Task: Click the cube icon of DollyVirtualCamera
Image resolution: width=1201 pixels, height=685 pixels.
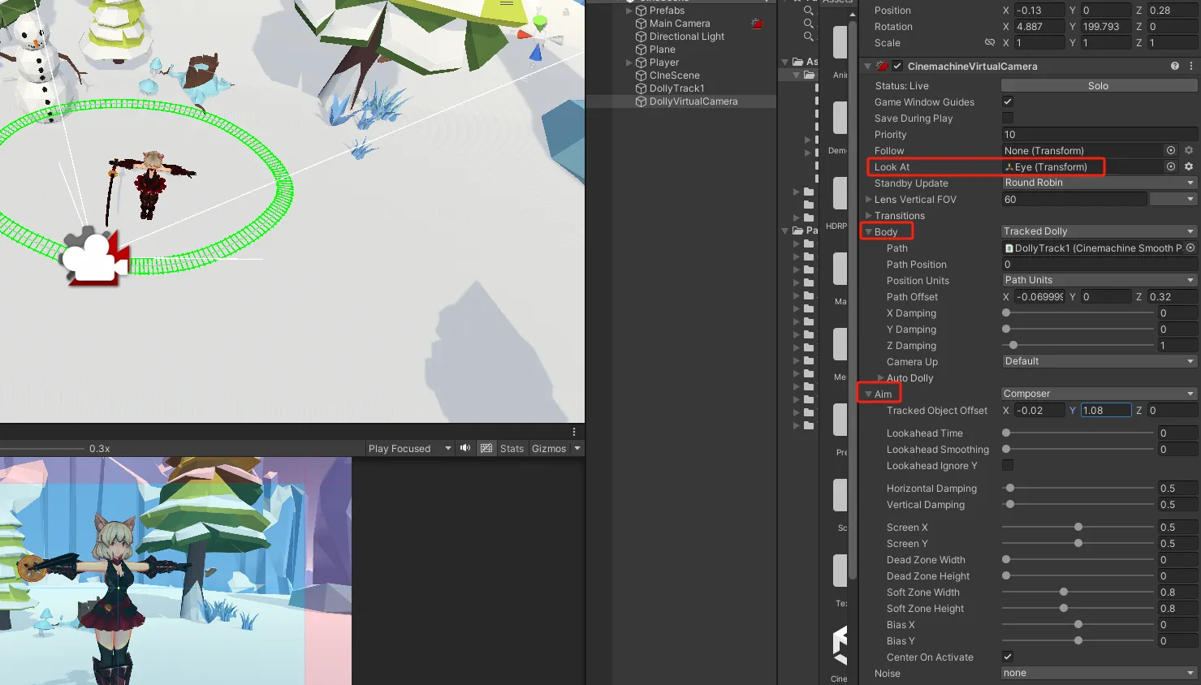Action: 641,101
